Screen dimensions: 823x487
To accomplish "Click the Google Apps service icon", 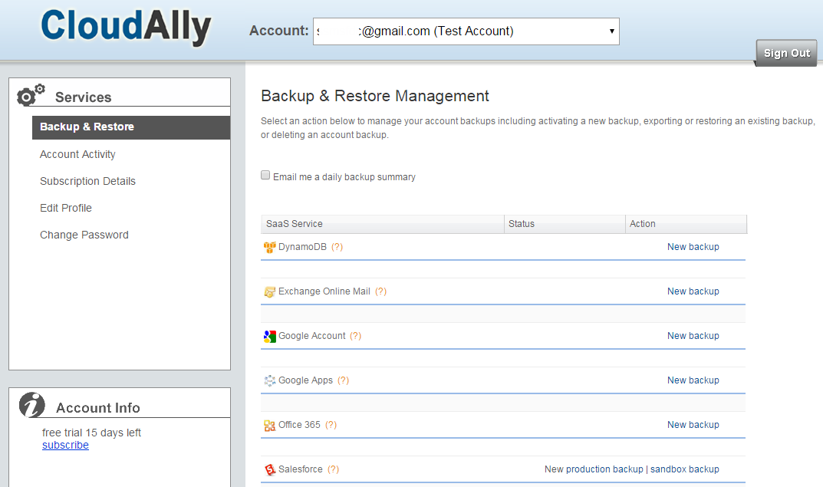I will coord(270,380).
